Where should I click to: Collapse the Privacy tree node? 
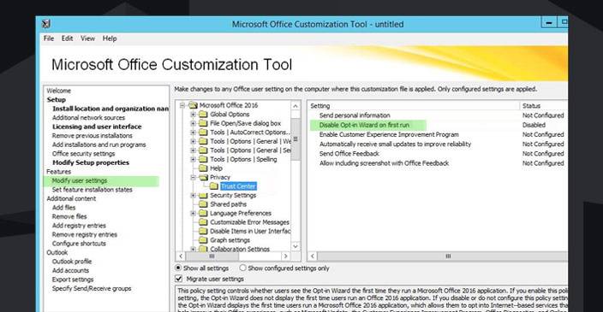194,177
